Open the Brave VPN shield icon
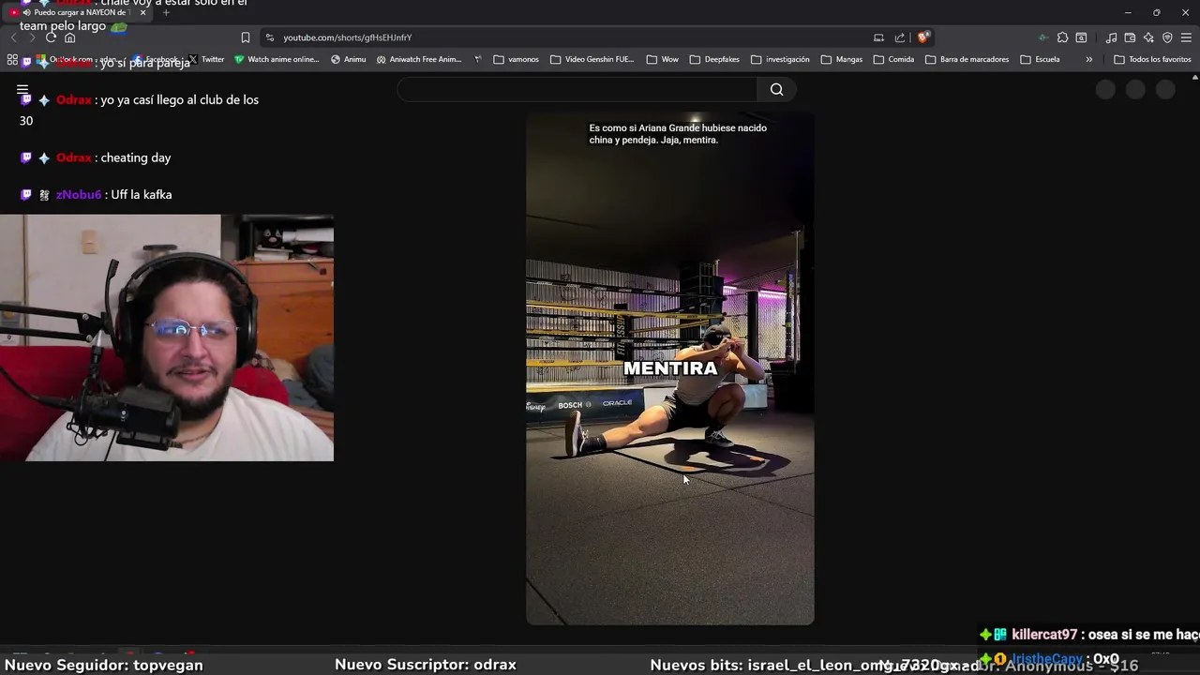Viewport: 1200px width, 675px height. [x=1167, y=37]
